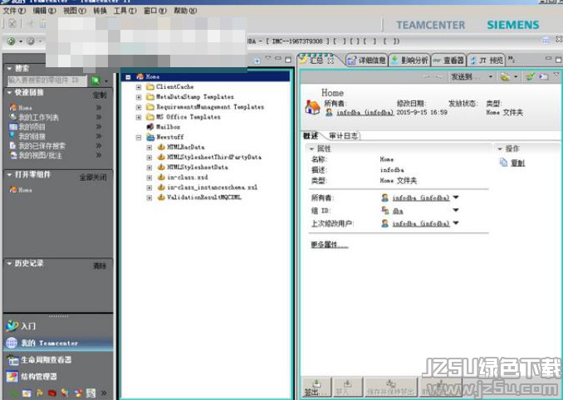563x400 pixels.
Task: Open dropdown next to 上次修改用户 value
Action: 456,223
